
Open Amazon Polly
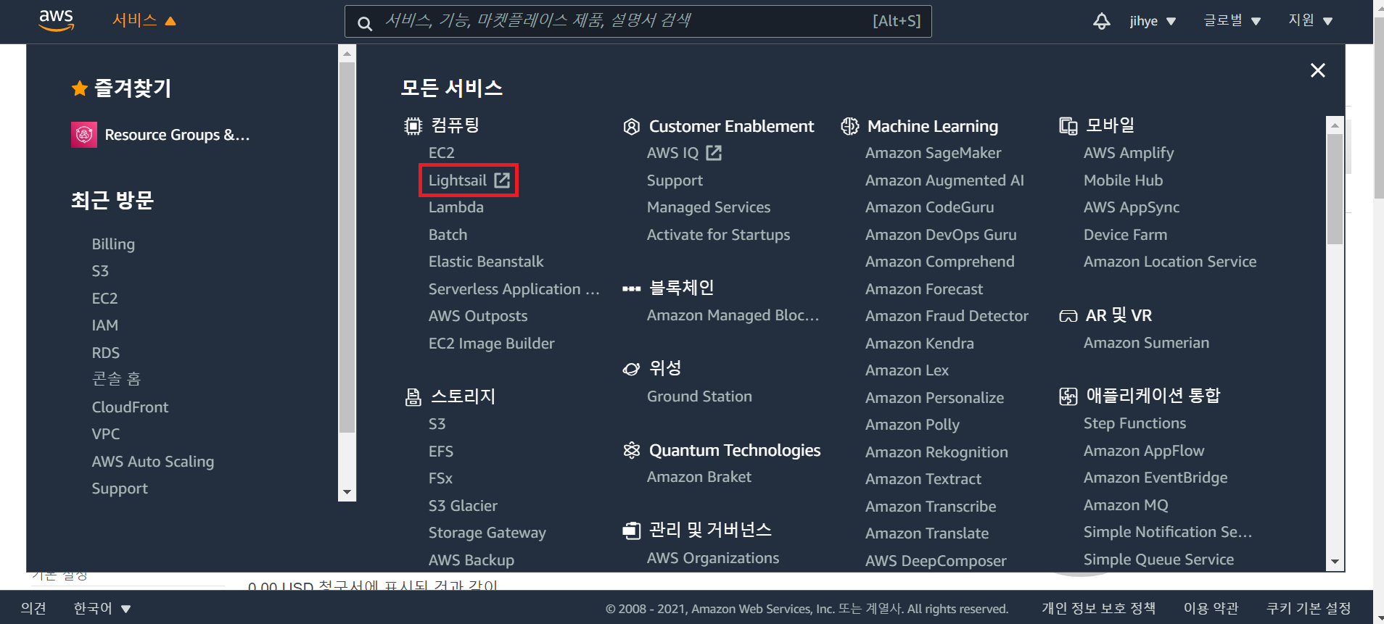click(x=912, y=425)
